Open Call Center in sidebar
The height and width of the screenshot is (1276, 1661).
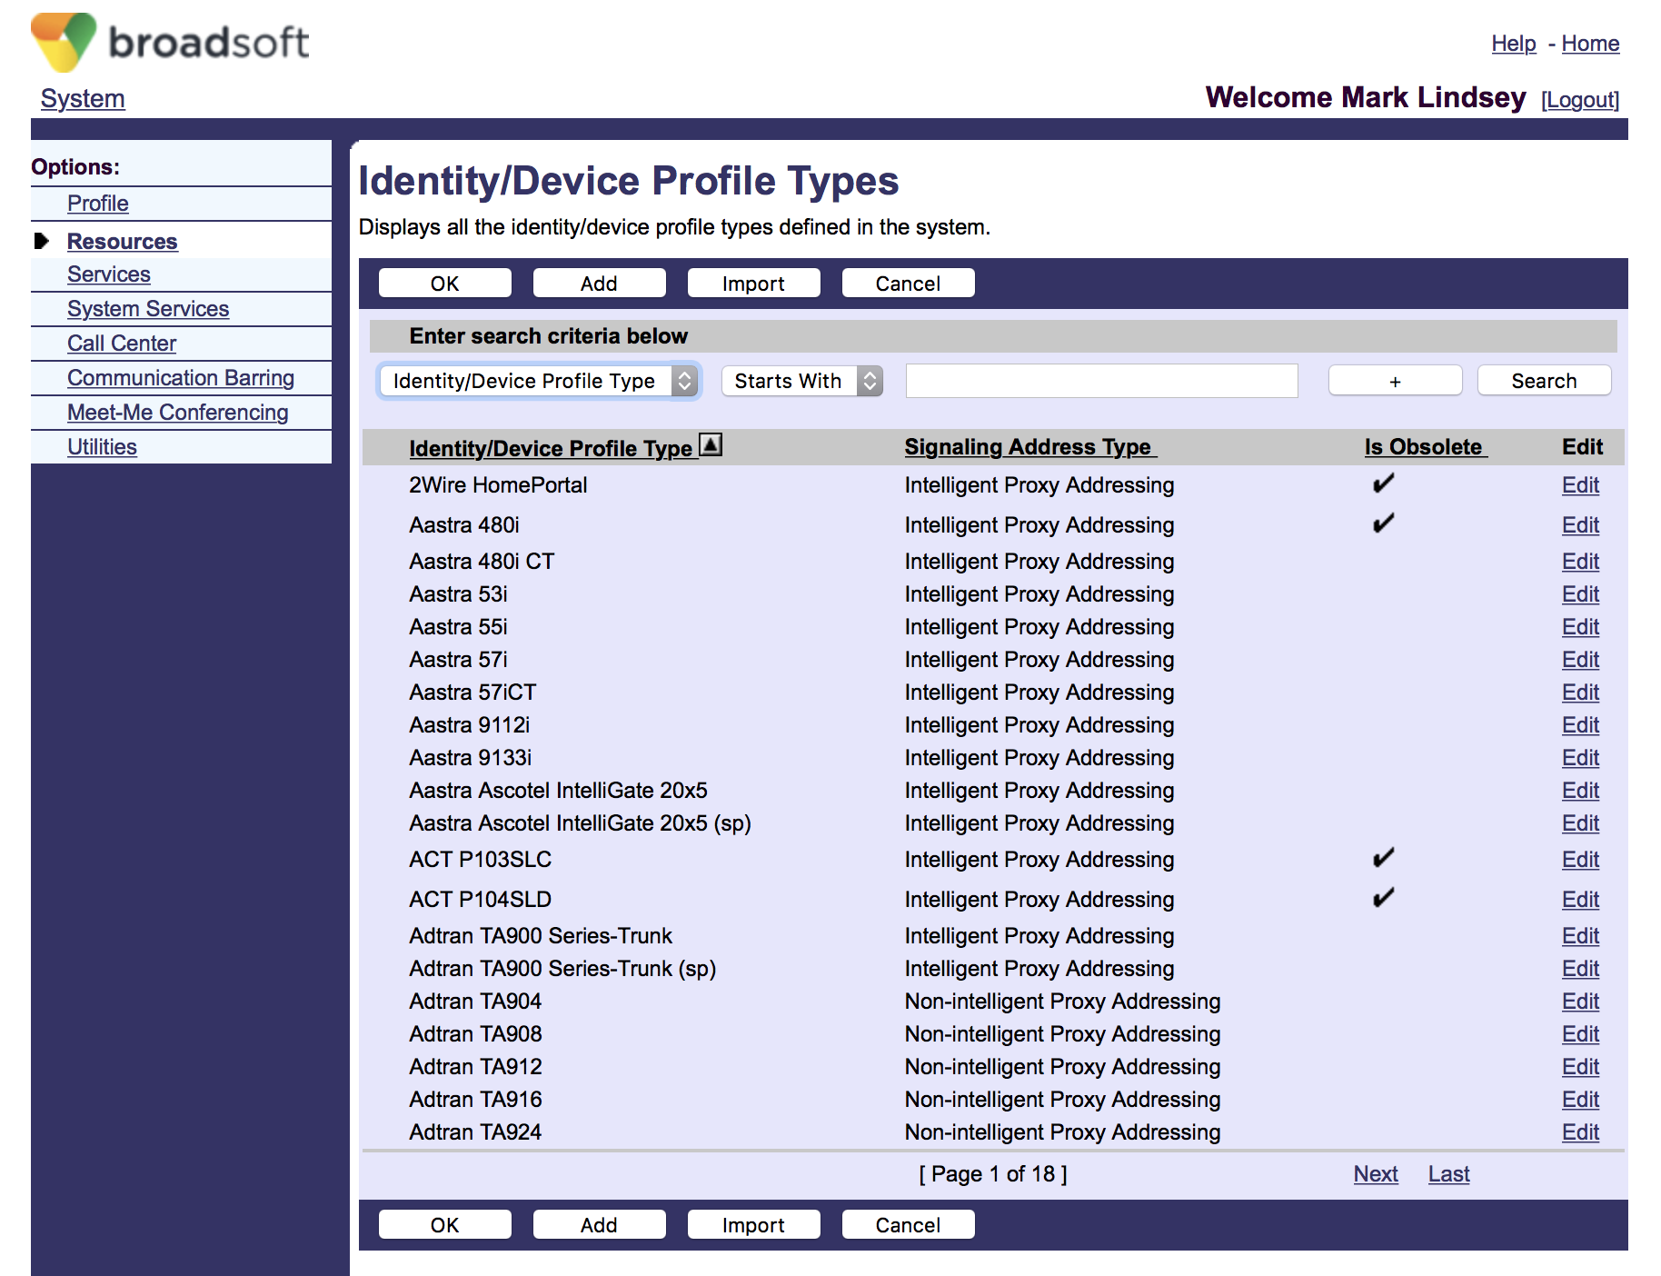click(122, 344)
